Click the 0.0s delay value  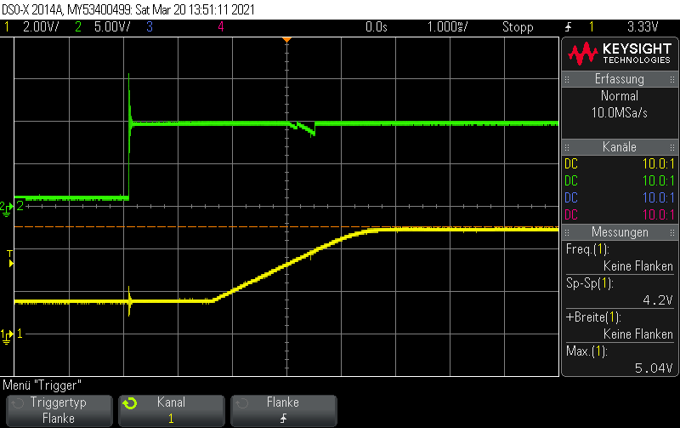tap(376, 27)
